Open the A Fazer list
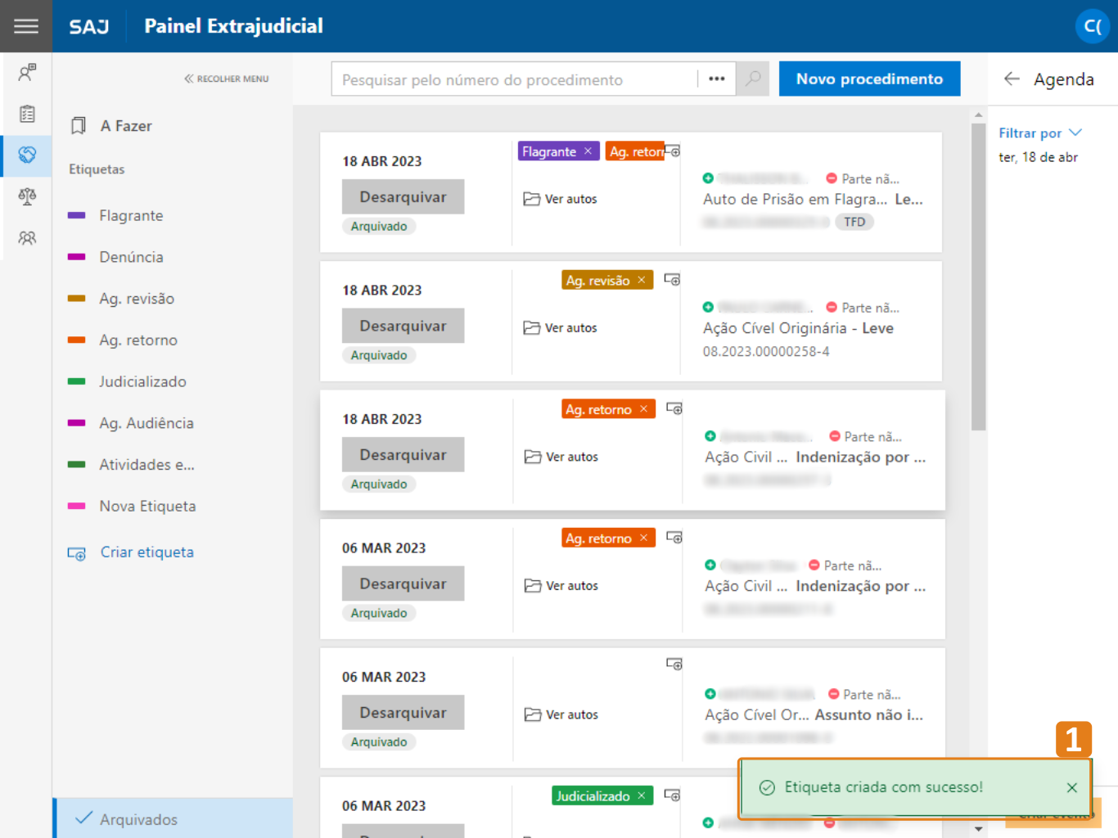This screenshot has height=838, width=1118. 111,126
